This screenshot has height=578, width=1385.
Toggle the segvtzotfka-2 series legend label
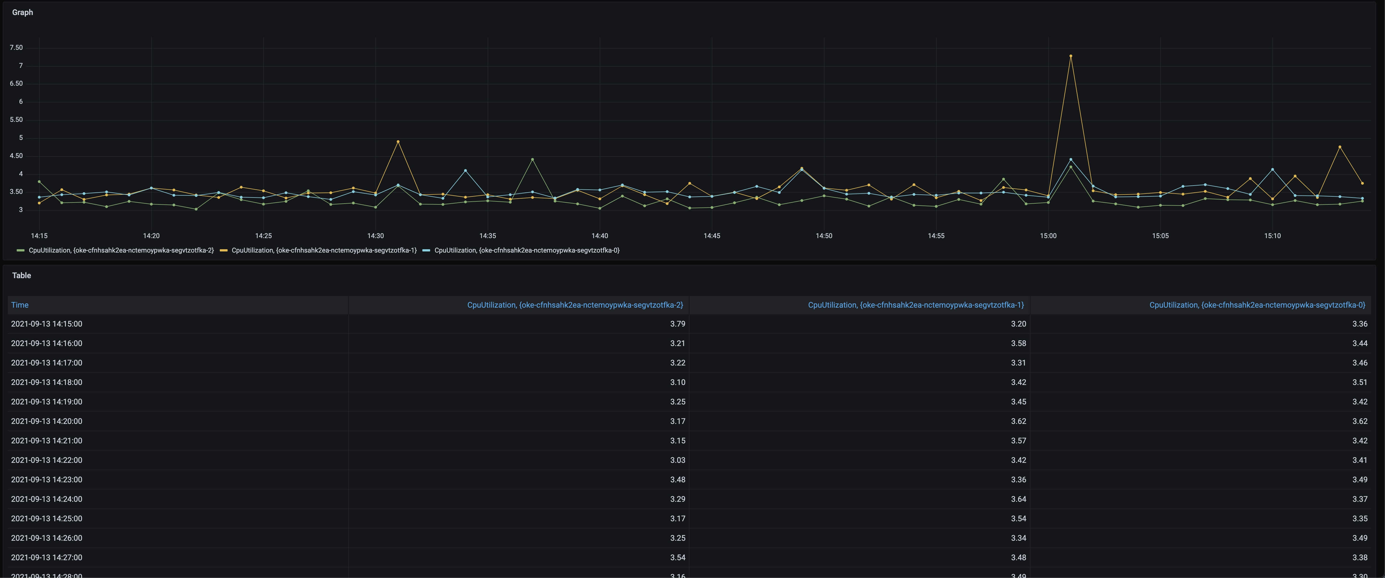point(121,251)
